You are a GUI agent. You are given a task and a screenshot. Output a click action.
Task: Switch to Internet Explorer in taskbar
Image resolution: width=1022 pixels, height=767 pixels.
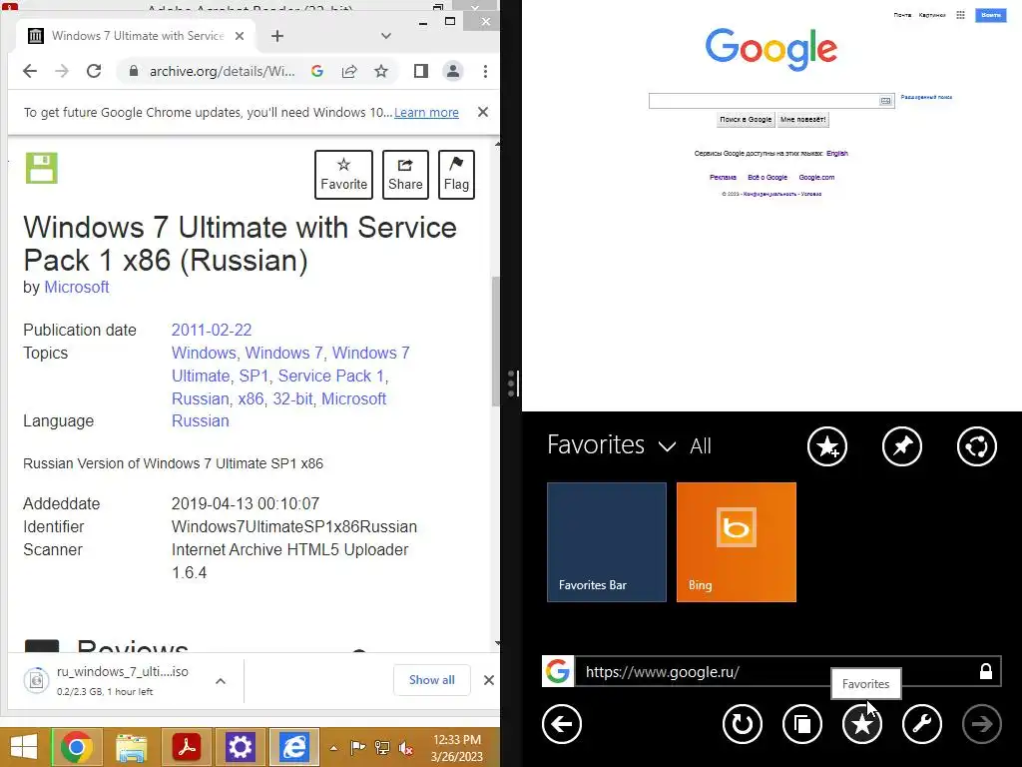coord(294,747)
